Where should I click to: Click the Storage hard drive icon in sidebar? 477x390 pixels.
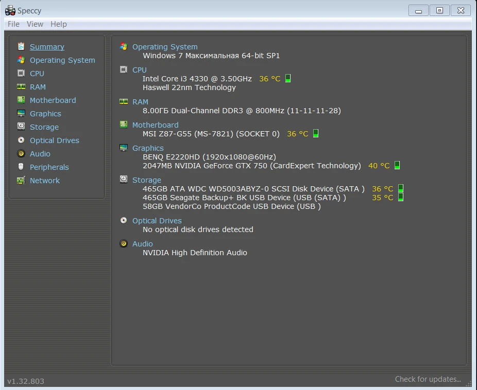pyautogui.click(x=21, y=127)
